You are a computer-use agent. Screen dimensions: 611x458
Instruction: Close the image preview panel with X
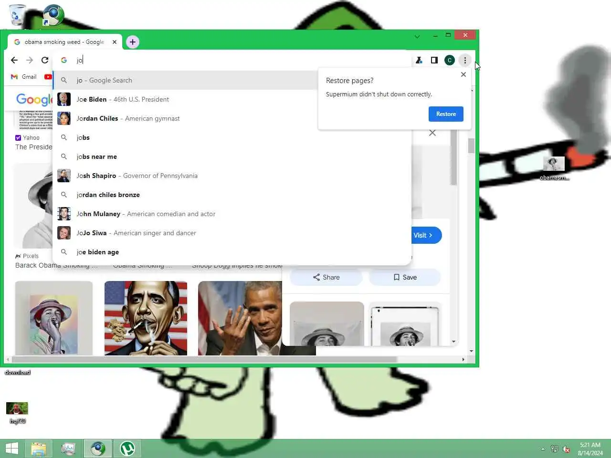pyautogui.click(x=432, y=133)
